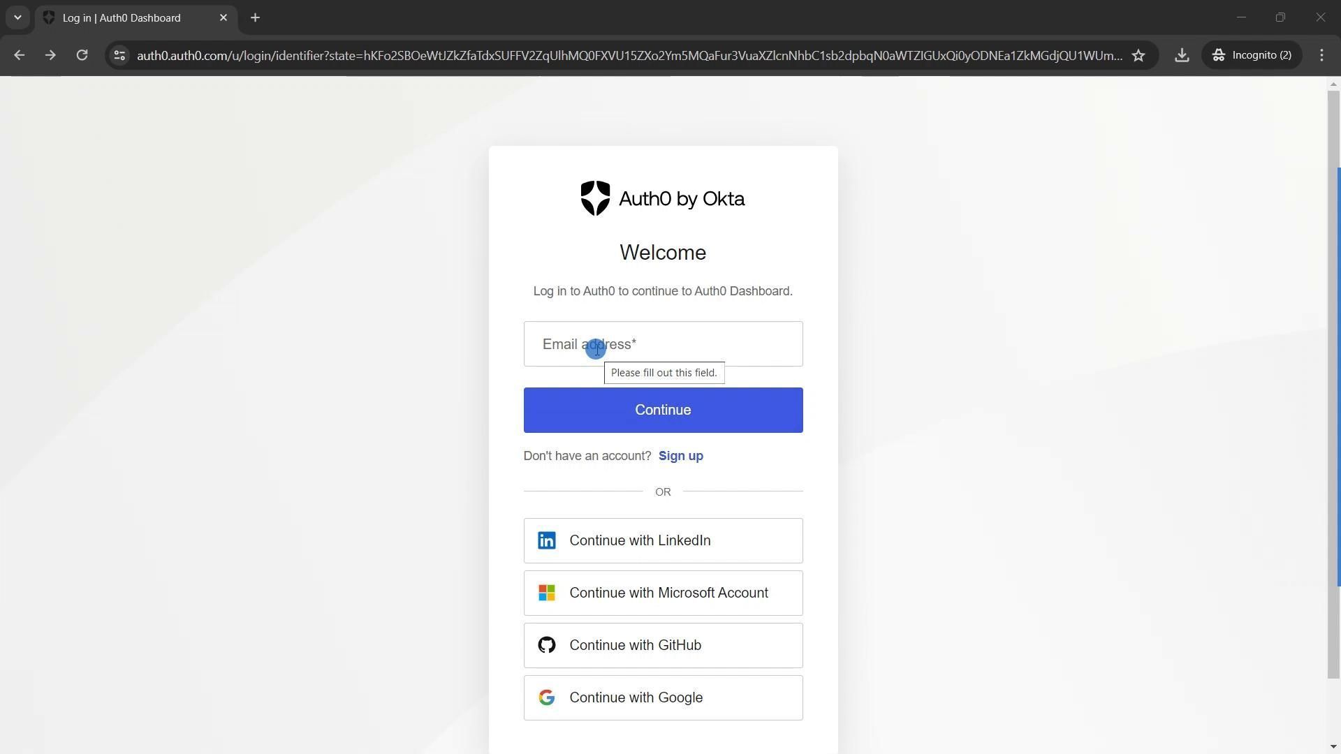Open a new browser tab
The height and width of the screenshot is (754, 1341).
255,18
